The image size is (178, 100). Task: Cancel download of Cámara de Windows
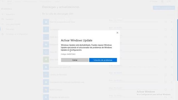[x=172, y=75]
